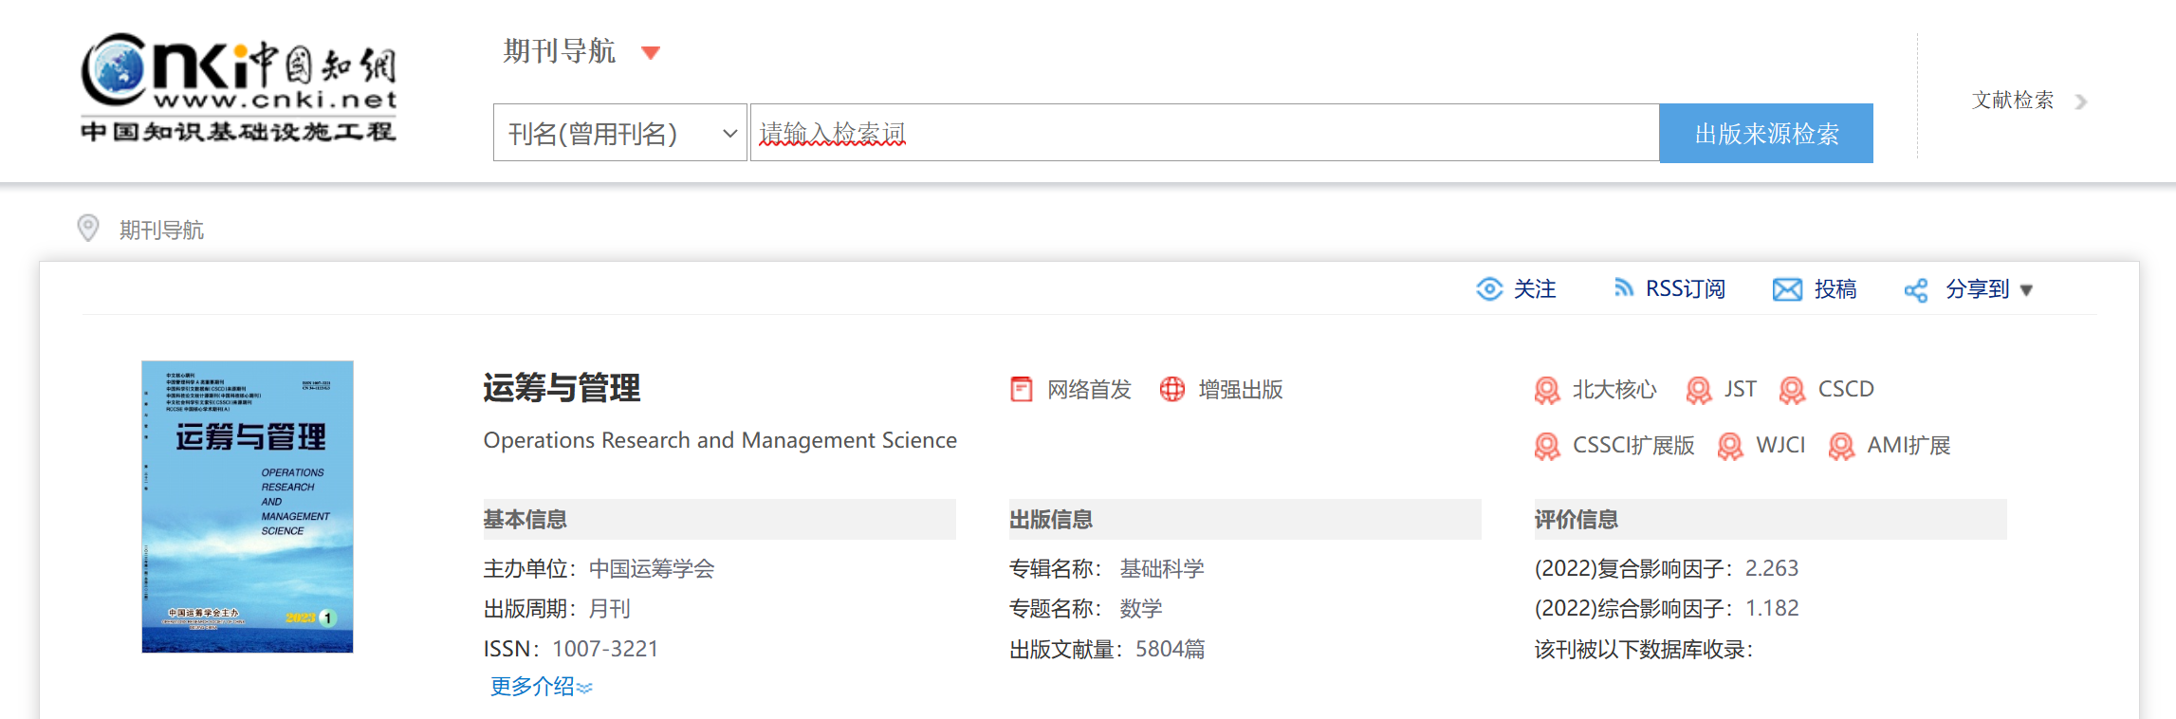Click the JST label text
2176x719 pixels.
click(1741, 390)
